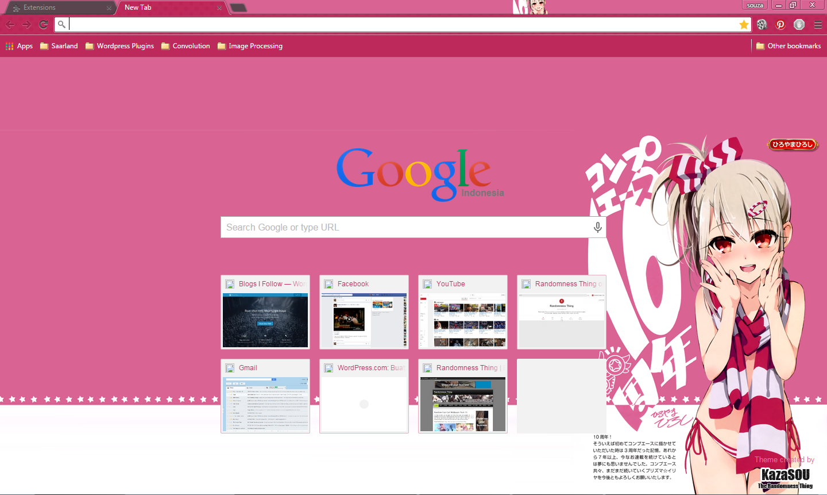The height and width of the screenshot is (495, 827).
Task: Open the Blogs I Follow thumbnail
Action: [x=265, y=312]
